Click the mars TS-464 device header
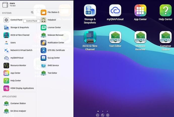The image size is (174, 117). 9,5
